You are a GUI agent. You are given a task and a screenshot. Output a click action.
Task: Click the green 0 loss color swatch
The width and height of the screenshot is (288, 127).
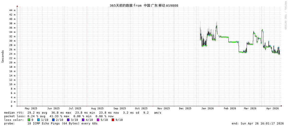pyautogui.click(x=29, y=120)
